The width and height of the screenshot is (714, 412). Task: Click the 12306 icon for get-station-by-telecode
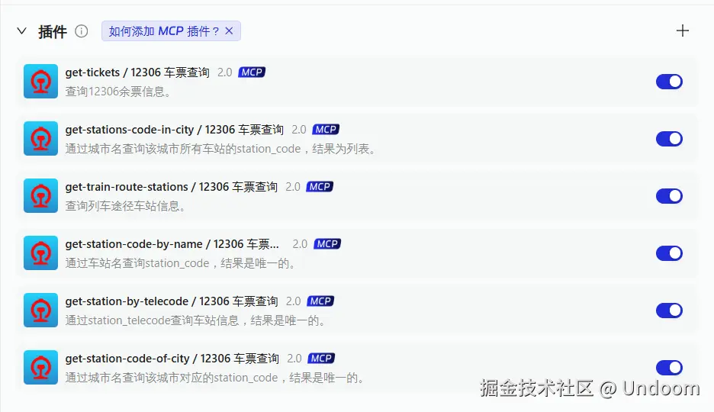pyautogui.click(x=40, y=310)
